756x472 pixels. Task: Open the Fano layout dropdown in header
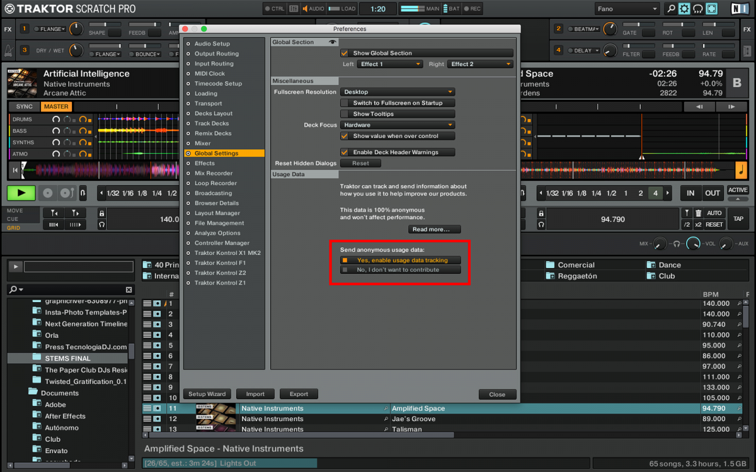tap(627, 9)
